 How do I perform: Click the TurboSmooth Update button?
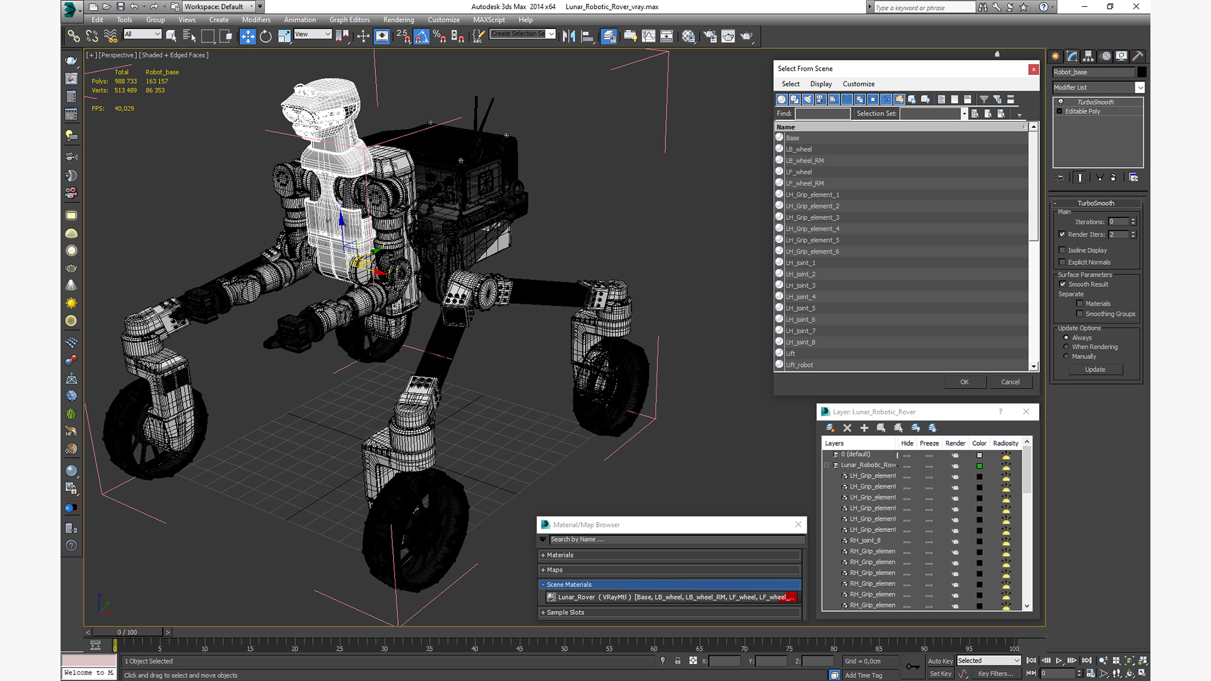(1095, 370)
